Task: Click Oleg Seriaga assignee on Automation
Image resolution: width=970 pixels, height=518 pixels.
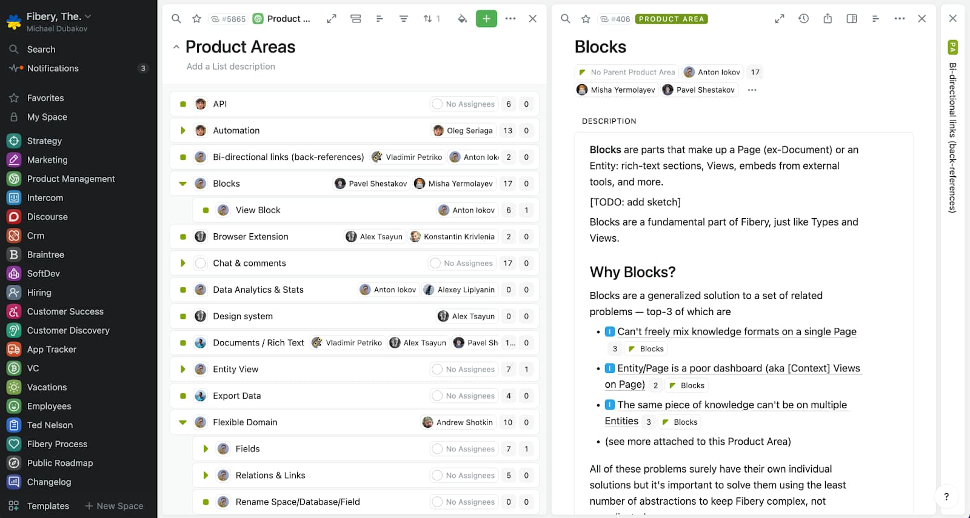Action: coord(464,130)
